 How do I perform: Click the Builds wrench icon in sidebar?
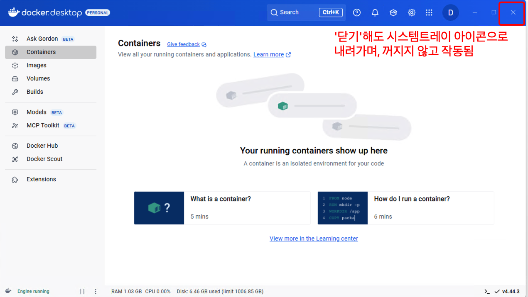click(x=15, y=92)
